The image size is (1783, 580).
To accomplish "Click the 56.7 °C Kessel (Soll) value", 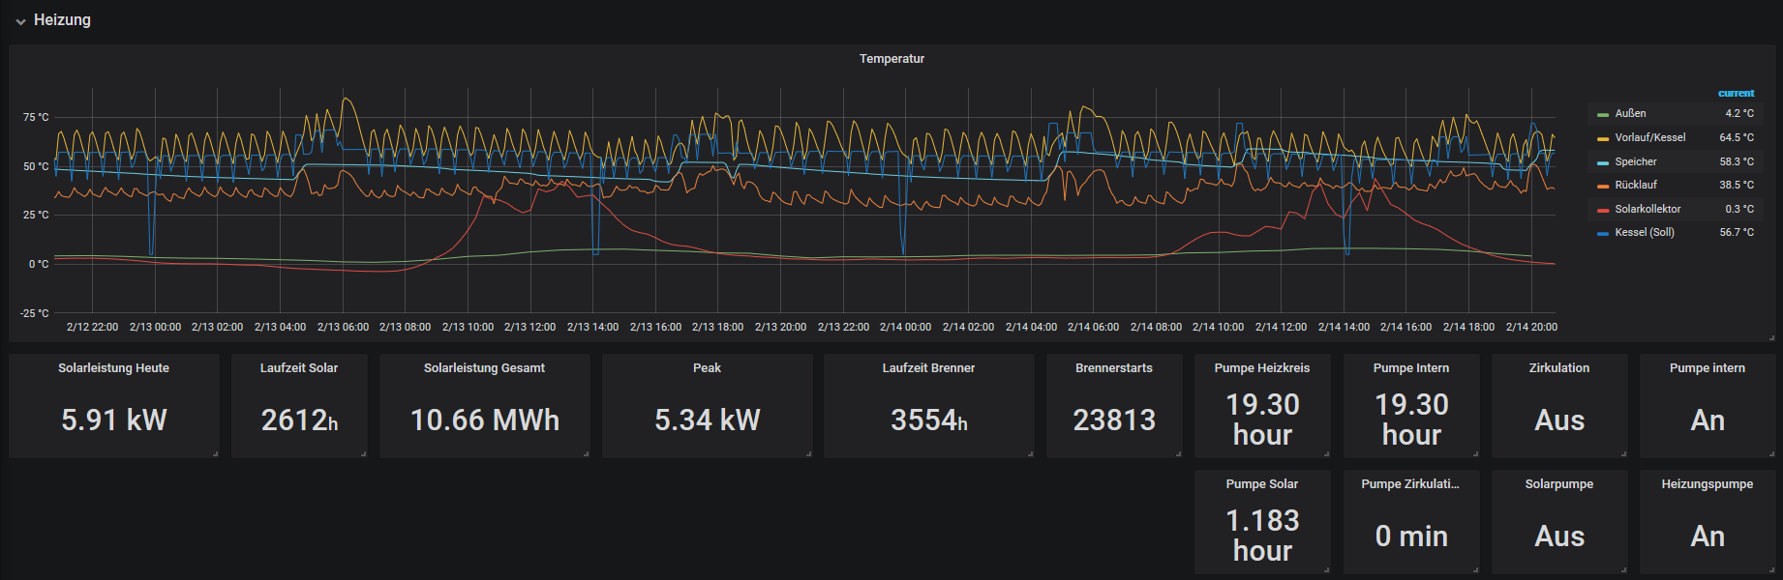I will pyautogui.click(x=1737, y=232).
